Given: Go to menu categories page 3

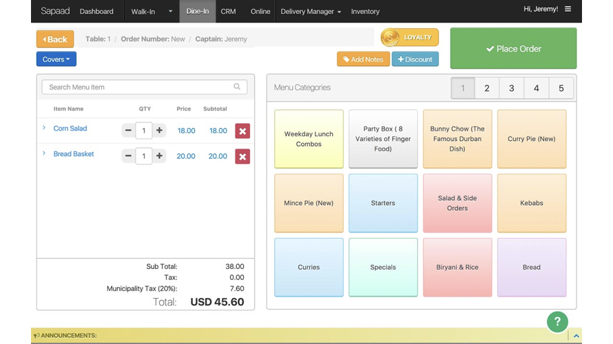Looking at the screenshot, I should [x=511, y=88].
